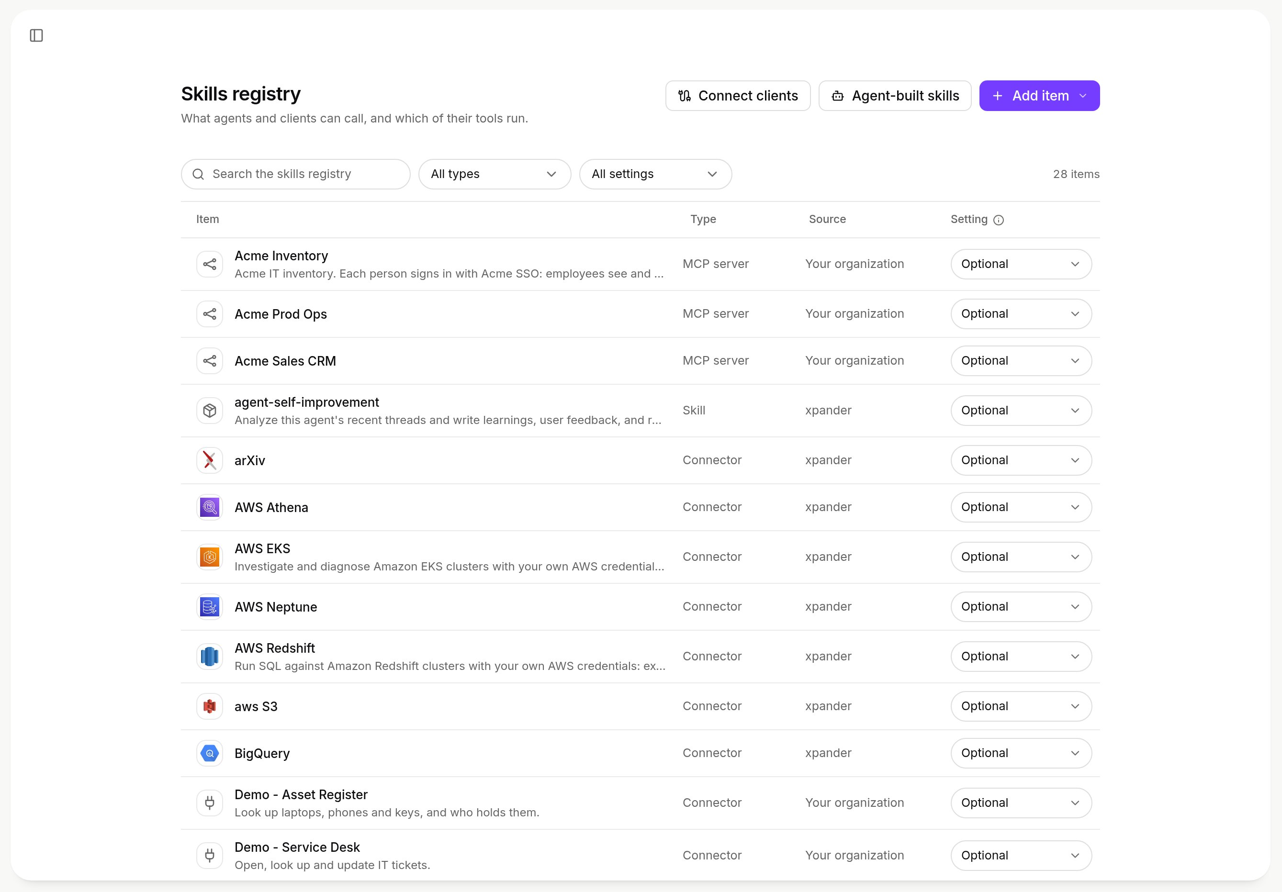The image size is (1282, 892).
Task: Open setting dropdown for Acme Sales CRM
Action: (1021, 361)
